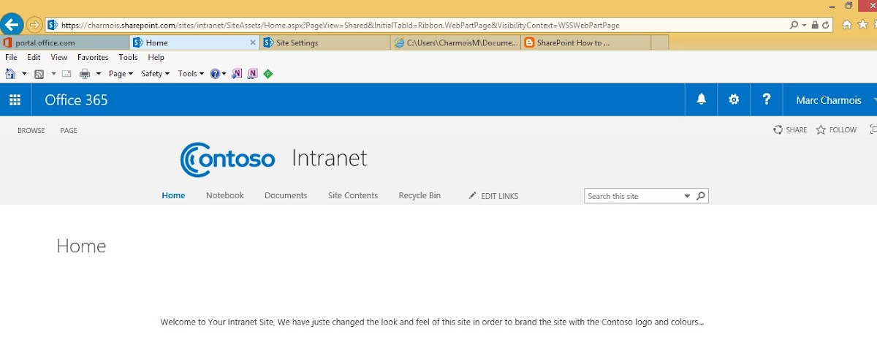Image resolution: width=877 pixels, height=351 pixels.
Task: Click the green diamond add-on icon
Action: [268, 74]
